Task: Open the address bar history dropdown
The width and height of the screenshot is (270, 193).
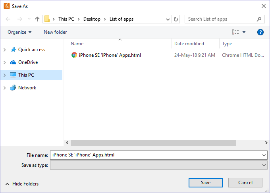Action: pyautogui.click(x=168, y=19)
